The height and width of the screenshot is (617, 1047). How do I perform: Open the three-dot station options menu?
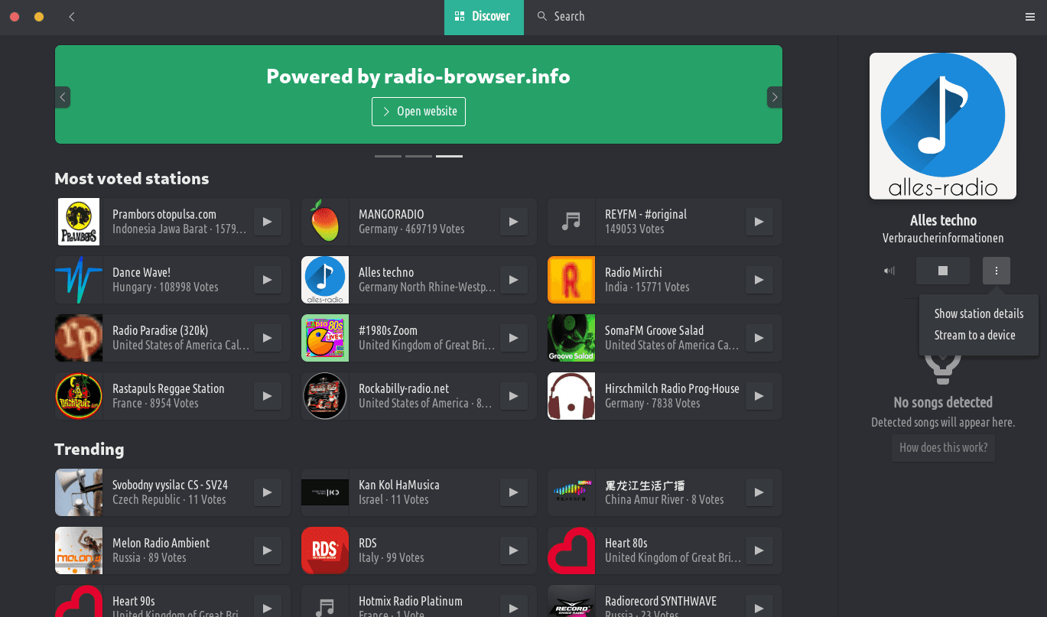coord(996,271)
